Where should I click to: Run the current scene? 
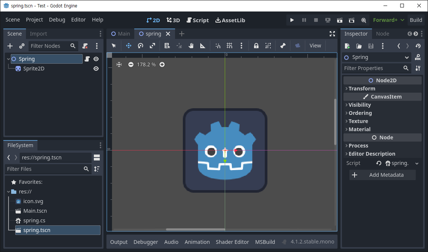point(340,20)
